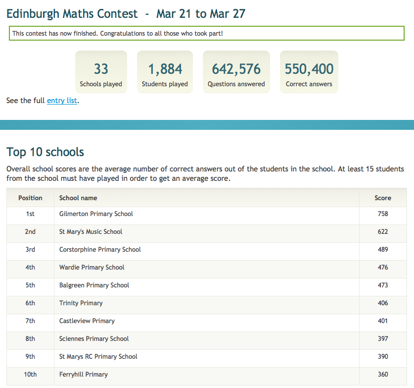Select the 550,400 Correct answers tile

[309, 72]
